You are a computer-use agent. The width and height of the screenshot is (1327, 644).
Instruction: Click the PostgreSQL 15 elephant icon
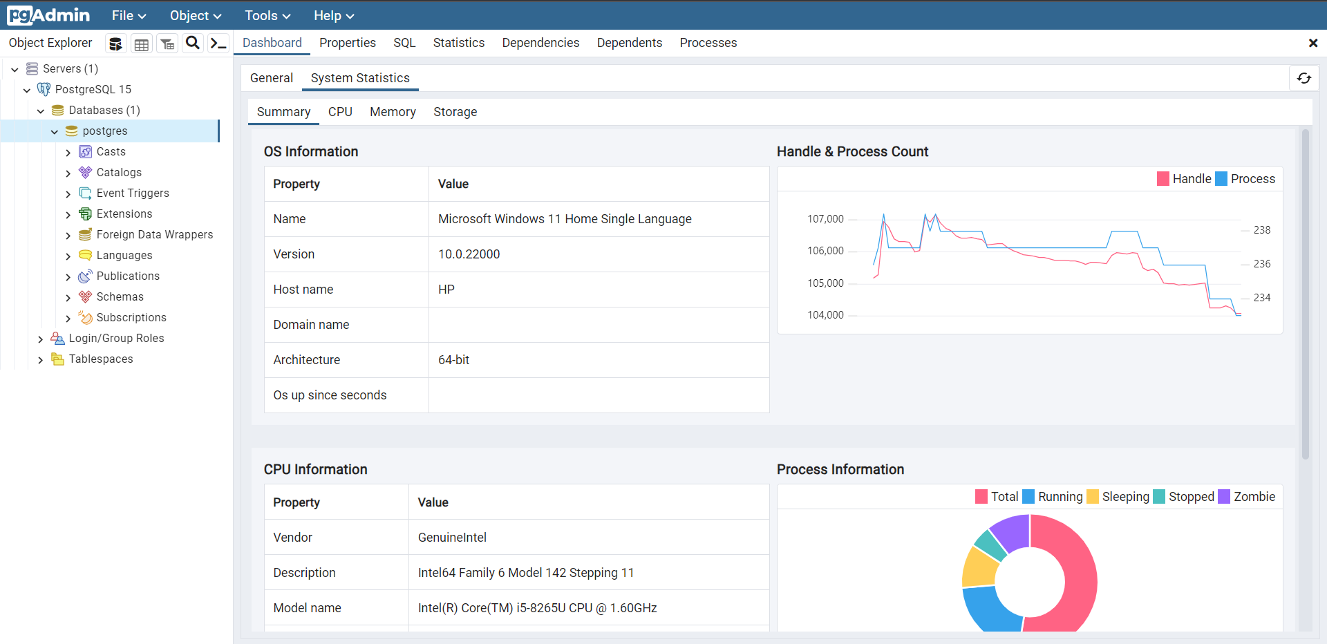44,89
